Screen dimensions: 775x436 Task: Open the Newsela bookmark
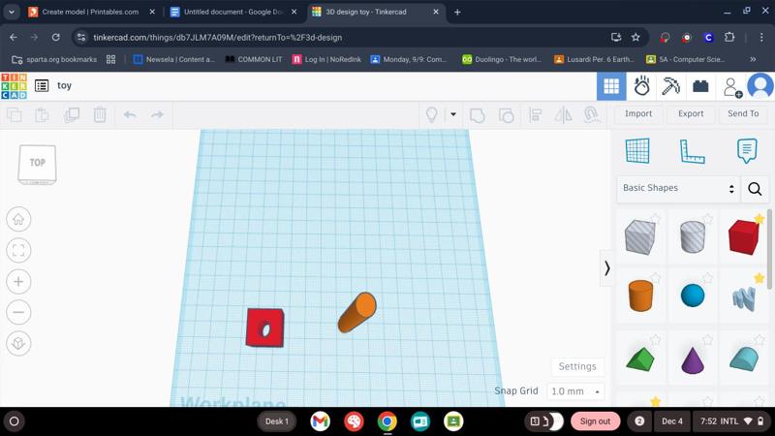[174, 59]
